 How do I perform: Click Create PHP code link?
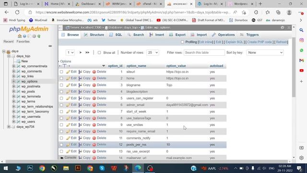point(260,42)
